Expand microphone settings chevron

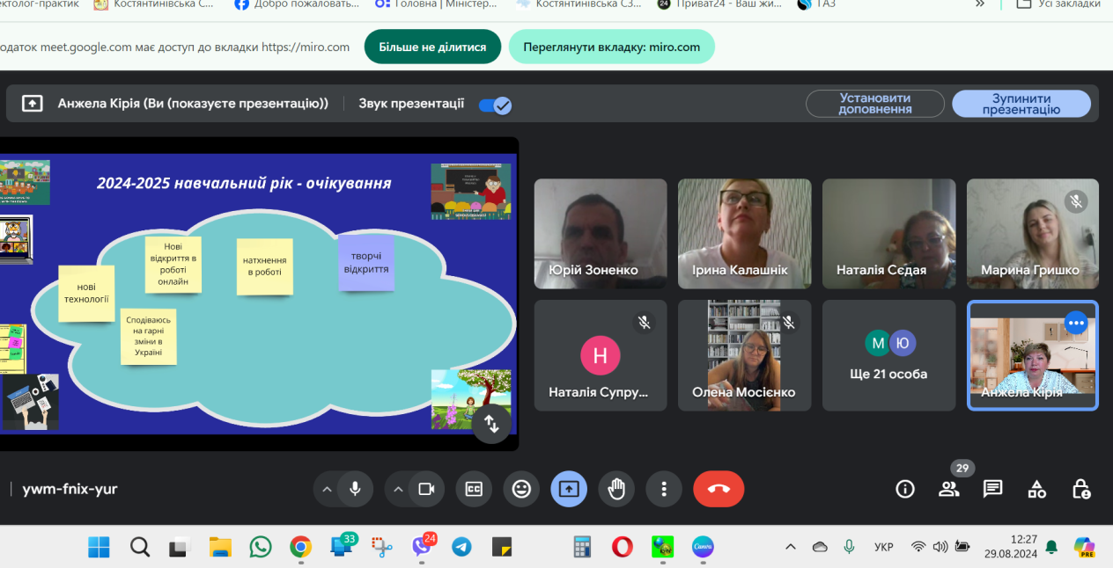coord(326,489)
